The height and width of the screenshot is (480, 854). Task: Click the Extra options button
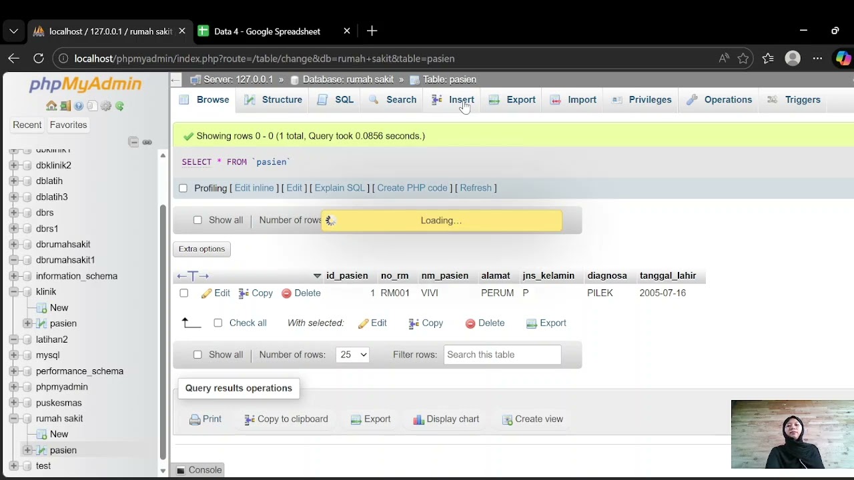click(x=202, y=249)
